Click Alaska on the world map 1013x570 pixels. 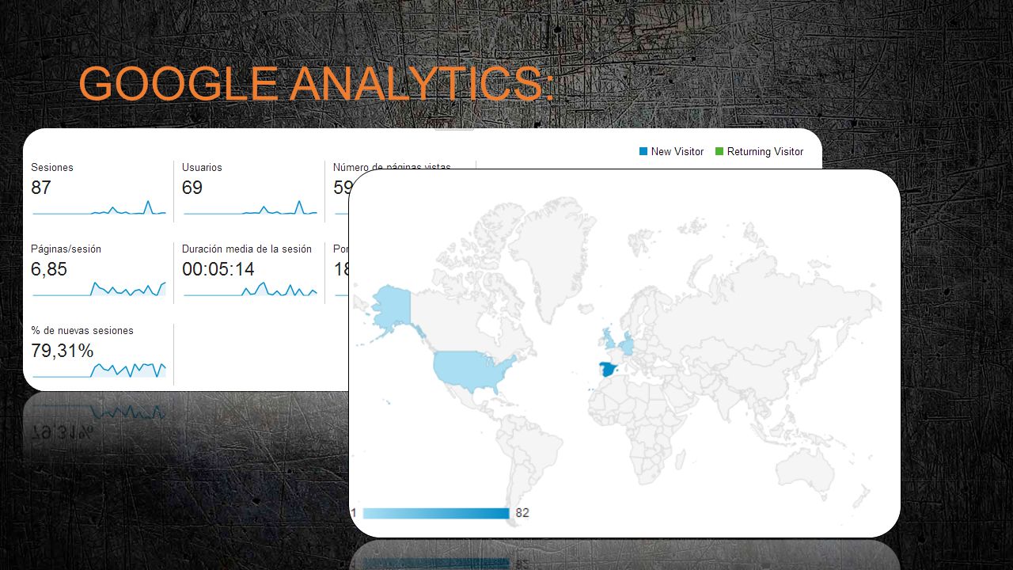point(392,306)
